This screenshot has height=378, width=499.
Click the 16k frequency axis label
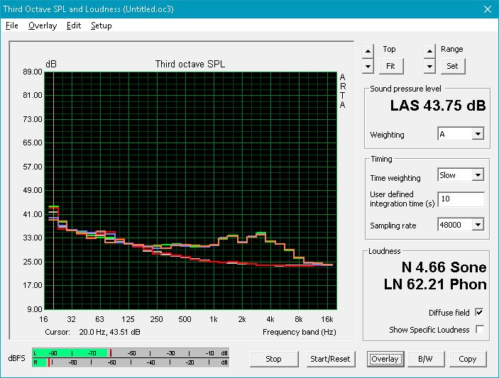point(327,319)
